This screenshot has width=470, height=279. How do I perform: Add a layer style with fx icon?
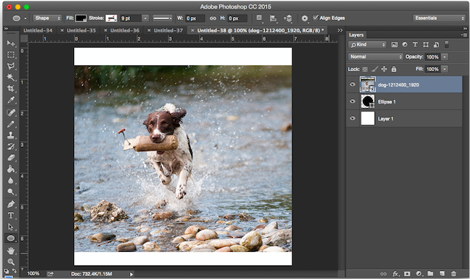point(396,274)
